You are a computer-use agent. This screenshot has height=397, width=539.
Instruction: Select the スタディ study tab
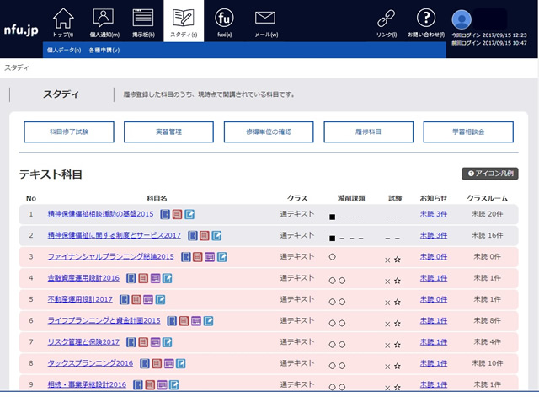(184, 21)
